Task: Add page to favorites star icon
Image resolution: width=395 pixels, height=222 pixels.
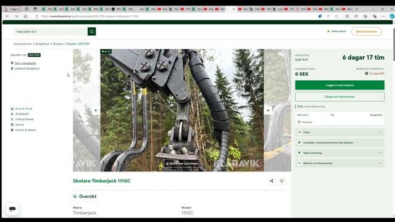Action: (336, 16)
